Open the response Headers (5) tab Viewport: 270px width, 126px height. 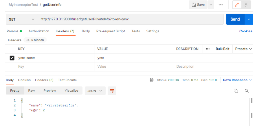(44, 80)
